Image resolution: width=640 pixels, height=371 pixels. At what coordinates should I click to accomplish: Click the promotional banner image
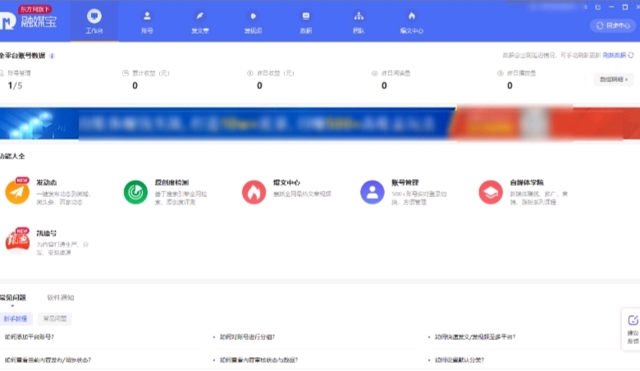click(320, 124)
